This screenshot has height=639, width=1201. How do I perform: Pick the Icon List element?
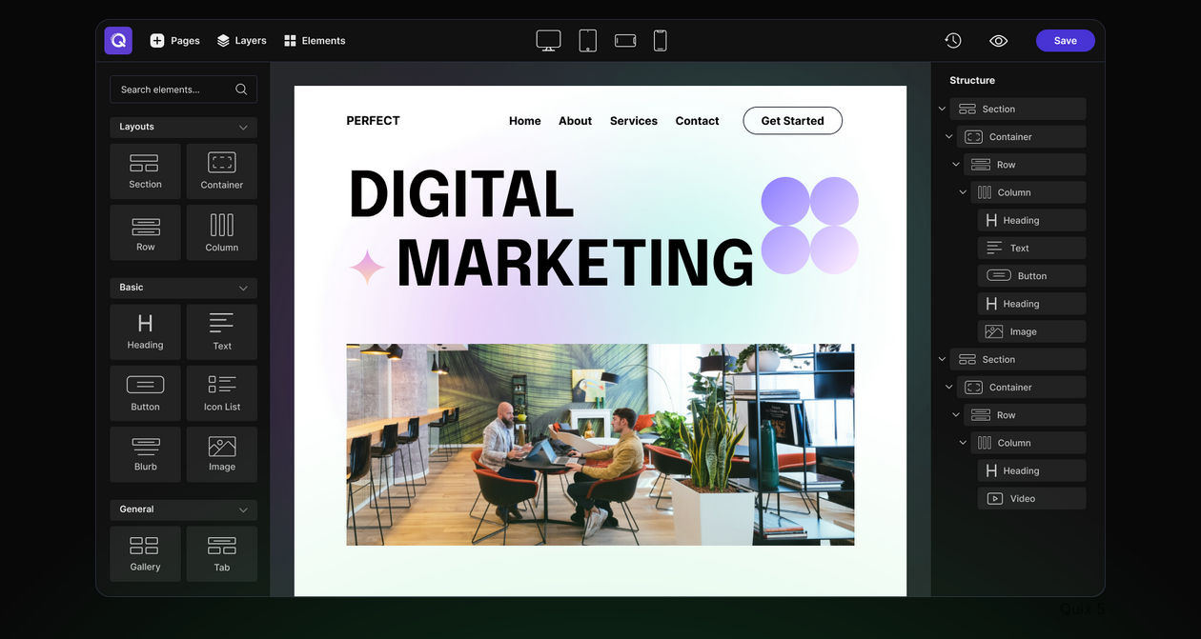[x=222, y=392]
